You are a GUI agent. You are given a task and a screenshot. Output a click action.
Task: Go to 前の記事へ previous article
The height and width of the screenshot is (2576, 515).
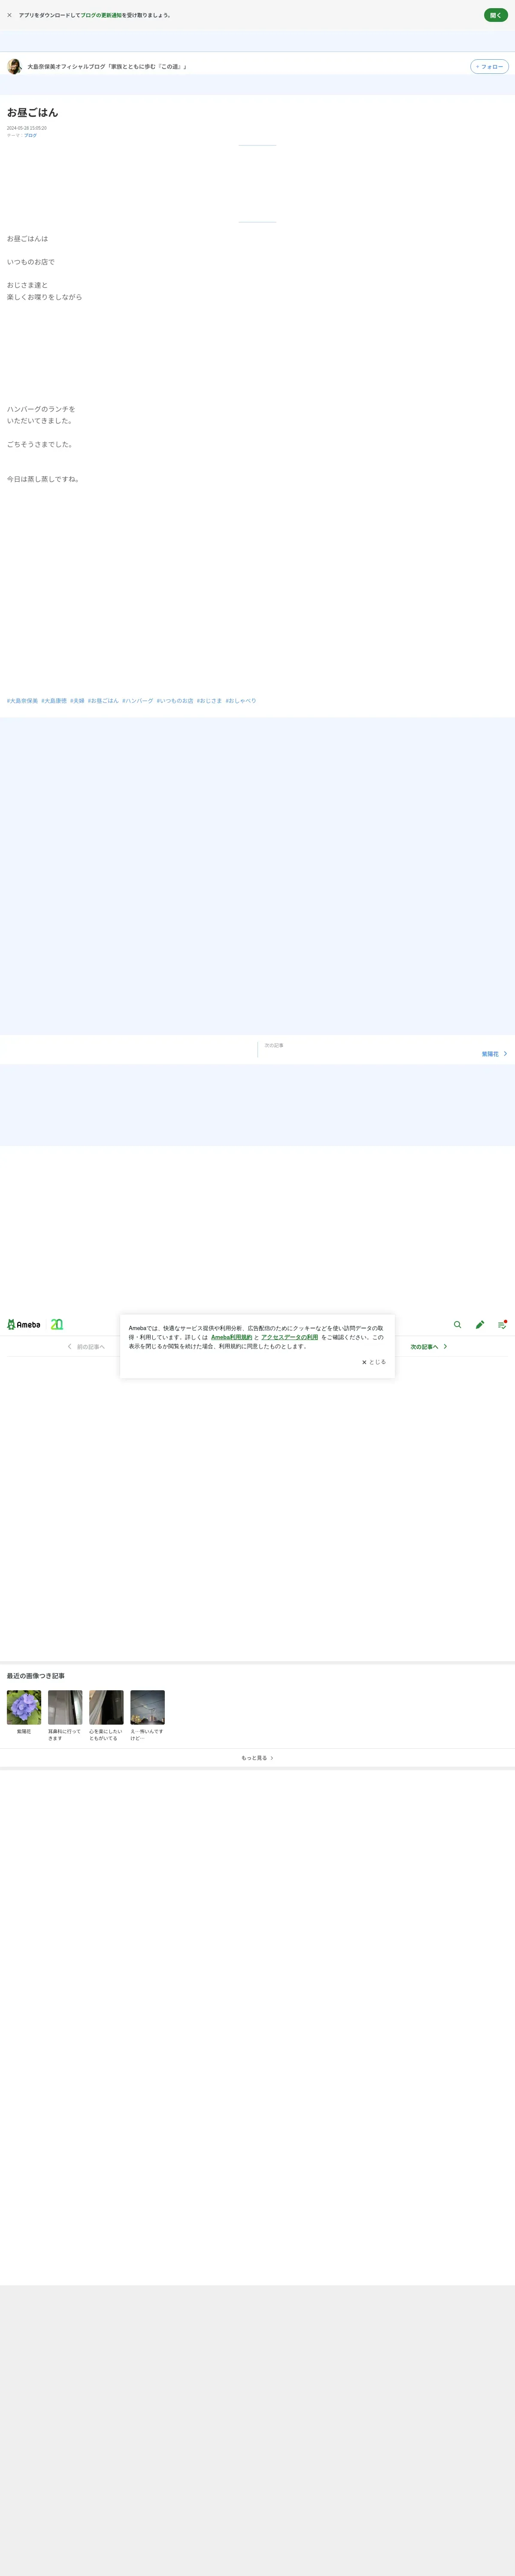pos(86,1347)
